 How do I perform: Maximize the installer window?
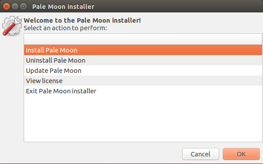tap(24, 7)
